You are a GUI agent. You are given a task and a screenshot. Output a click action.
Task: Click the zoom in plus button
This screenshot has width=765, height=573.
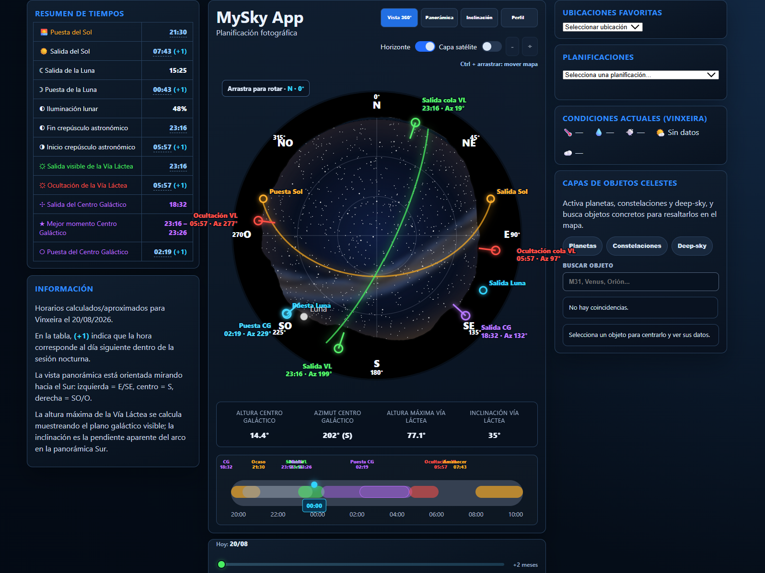(530, 46)
